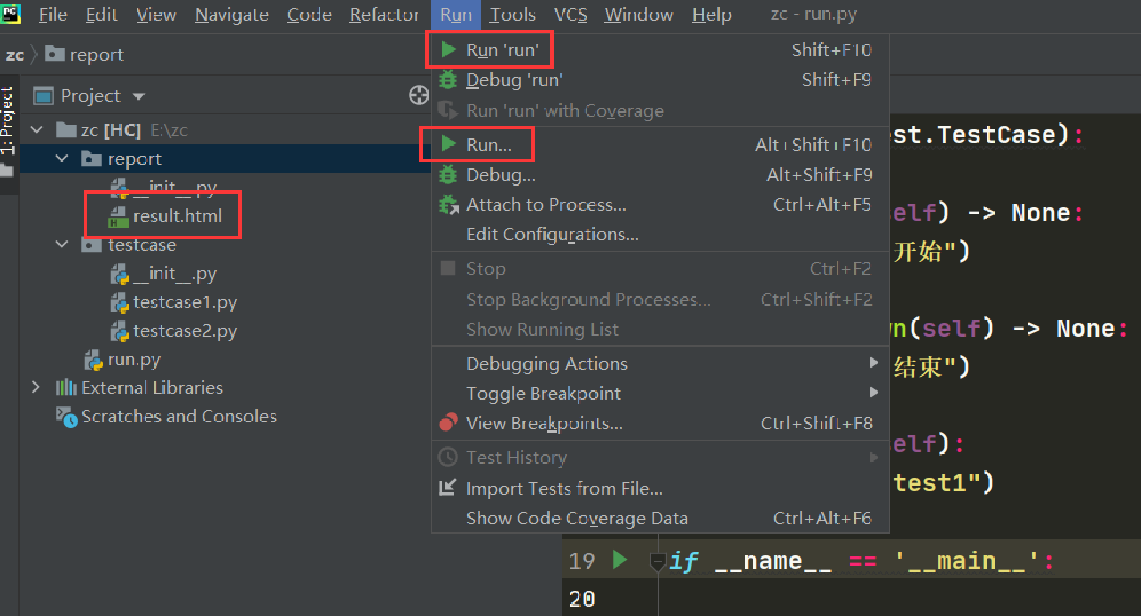Click the View Breakpoints red dots icon
Image resolution: width=1141 pixels, height=616 pixels.
click(448, 422)
